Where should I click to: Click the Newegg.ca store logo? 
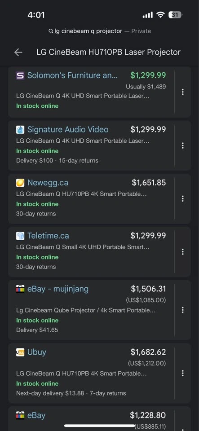coord(20,183)
